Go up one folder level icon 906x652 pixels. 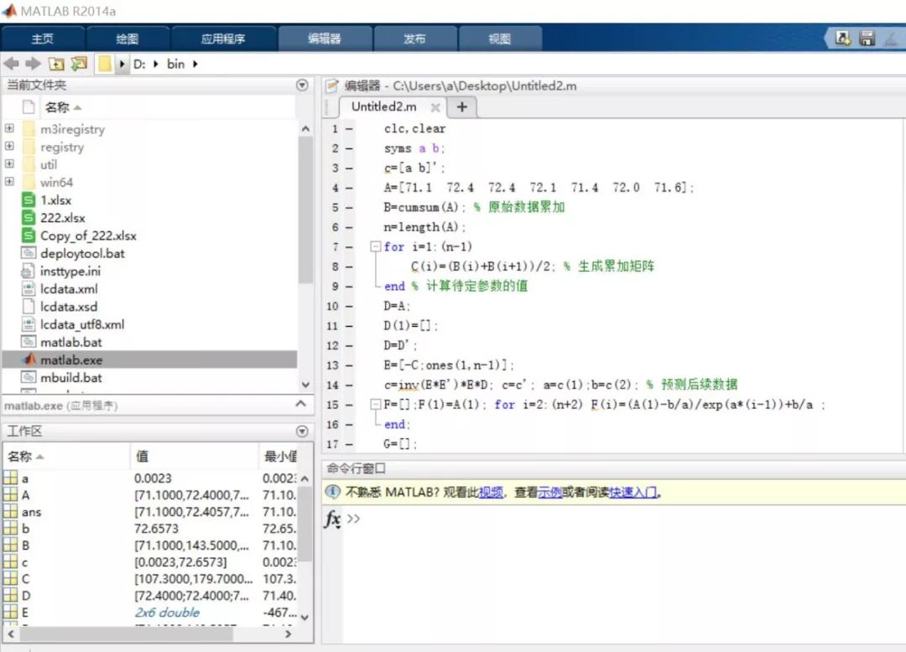click(x=56, y=64)
